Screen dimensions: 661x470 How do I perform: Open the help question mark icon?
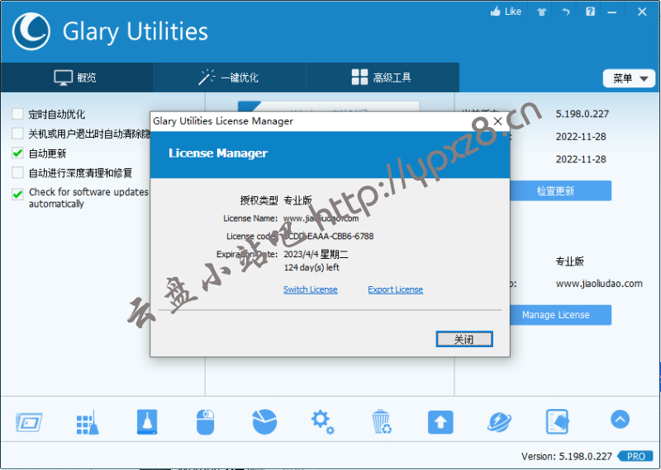[x=590, y=12]
